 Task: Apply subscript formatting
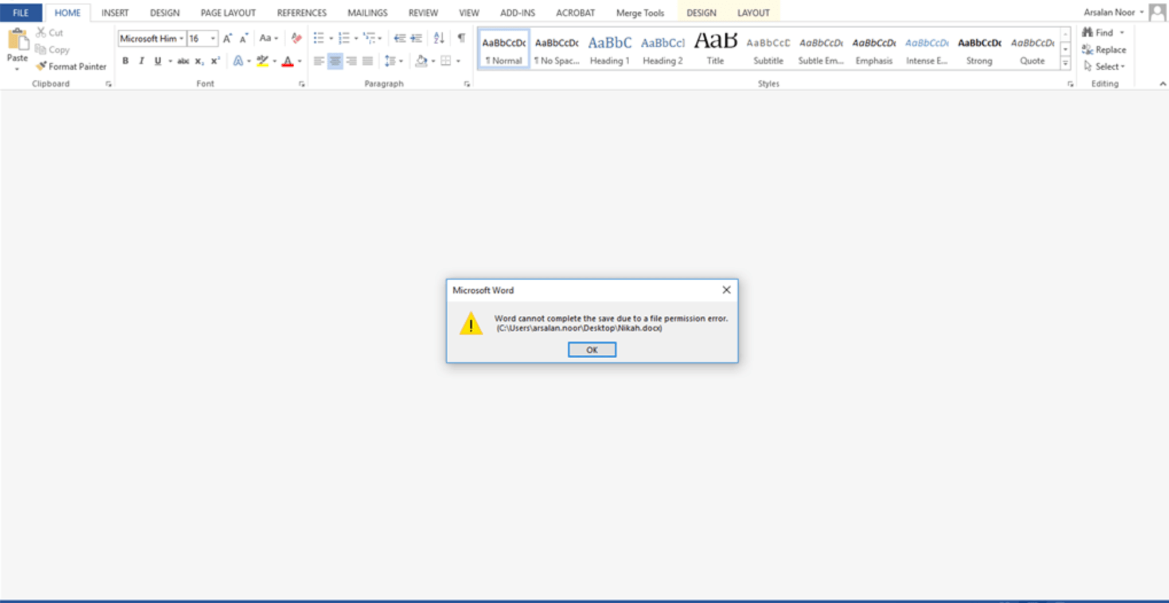coord(199,61)
